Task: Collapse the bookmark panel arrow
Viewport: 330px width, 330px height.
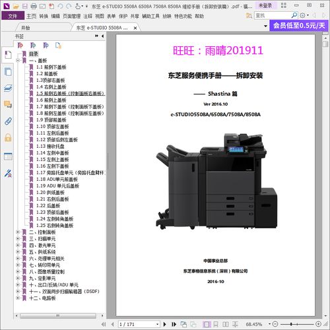Action: click(x=103, y=36)
